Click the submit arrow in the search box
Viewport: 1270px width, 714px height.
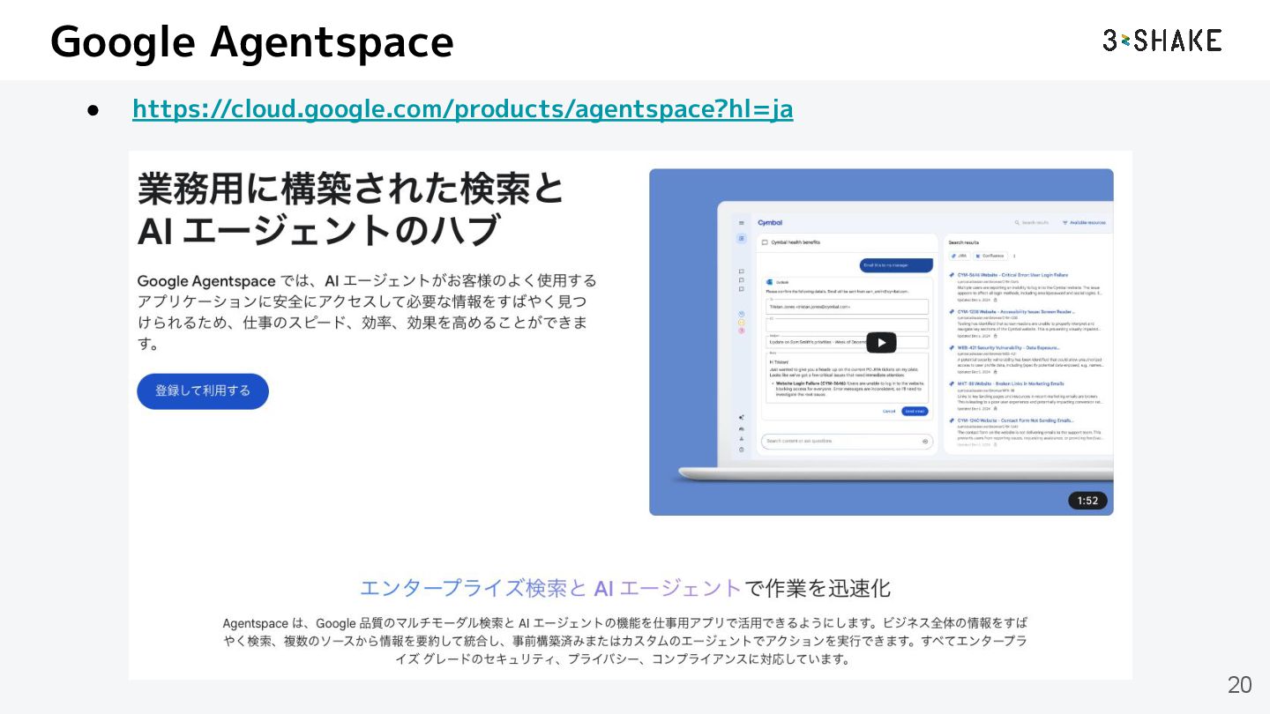(x=925, y=441)
